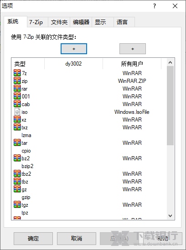Open the 编辑器 tab
This screenshot has width=186, height=250.
(81, 22)
